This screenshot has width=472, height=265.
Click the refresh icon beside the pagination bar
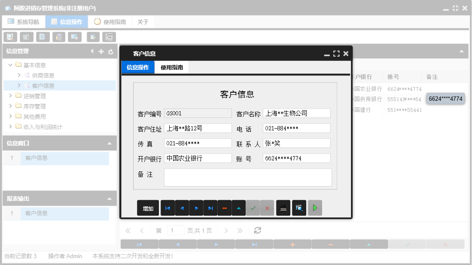(256, 230)
